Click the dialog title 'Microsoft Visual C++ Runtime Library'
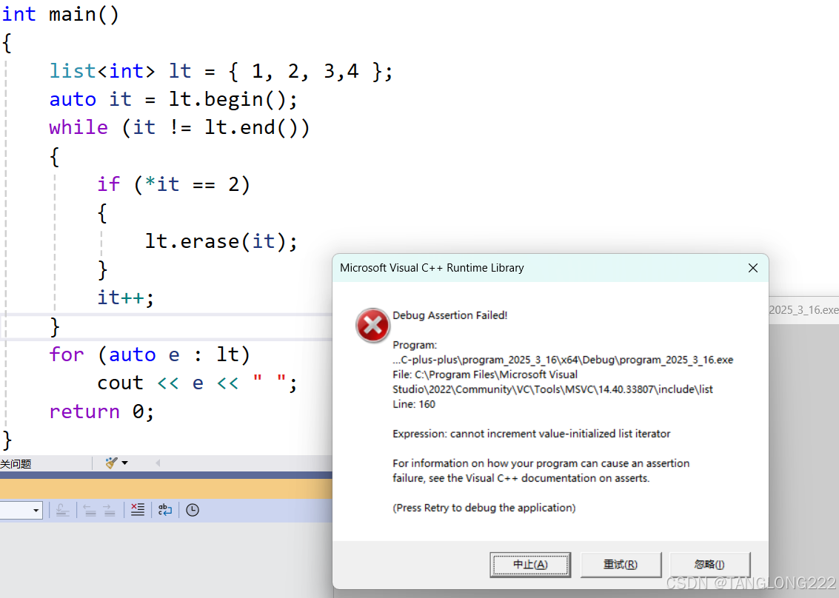 coord(432,268)
